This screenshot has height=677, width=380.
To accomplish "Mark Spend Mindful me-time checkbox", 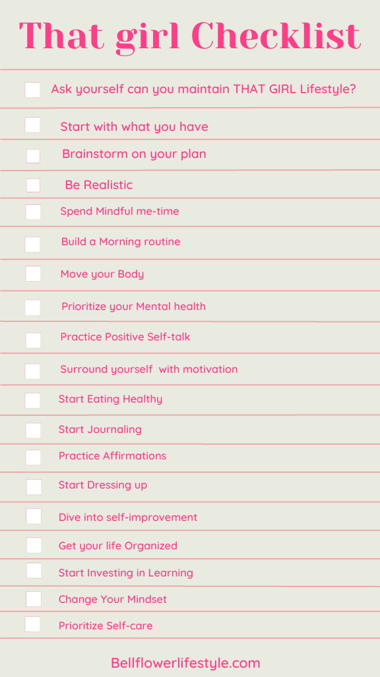I will coord(33,212).
